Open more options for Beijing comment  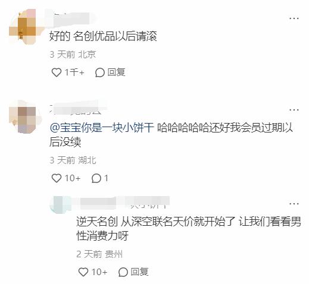[x=294, y=18]
